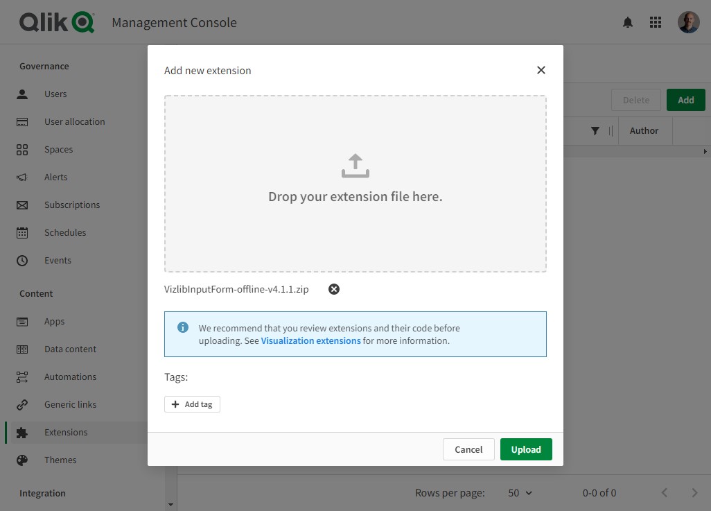This screenshot has height=511, width=711.
Task: Click the Upload button
Action: [x=526, y=449]
